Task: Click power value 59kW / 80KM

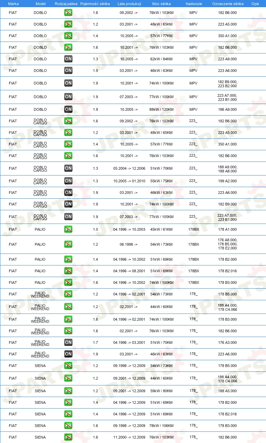Action: click(161, 391)
